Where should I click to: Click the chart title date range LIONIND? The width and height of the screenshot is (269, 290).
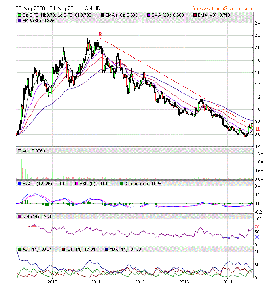[x=58, y=9]
